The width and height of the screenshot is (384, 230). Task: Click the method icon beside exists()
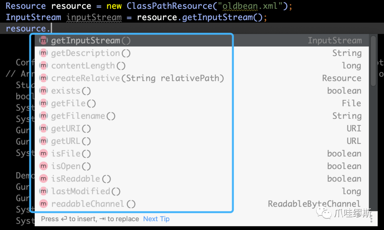(43, 91)
